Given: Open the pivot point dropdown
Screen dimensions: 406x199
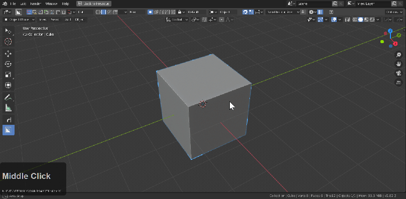Looking at the screenshot, I should (x=196, y=20).
